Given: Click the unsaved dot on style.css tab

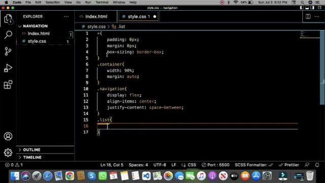Looking at the screenshot, I should (154, 17).
